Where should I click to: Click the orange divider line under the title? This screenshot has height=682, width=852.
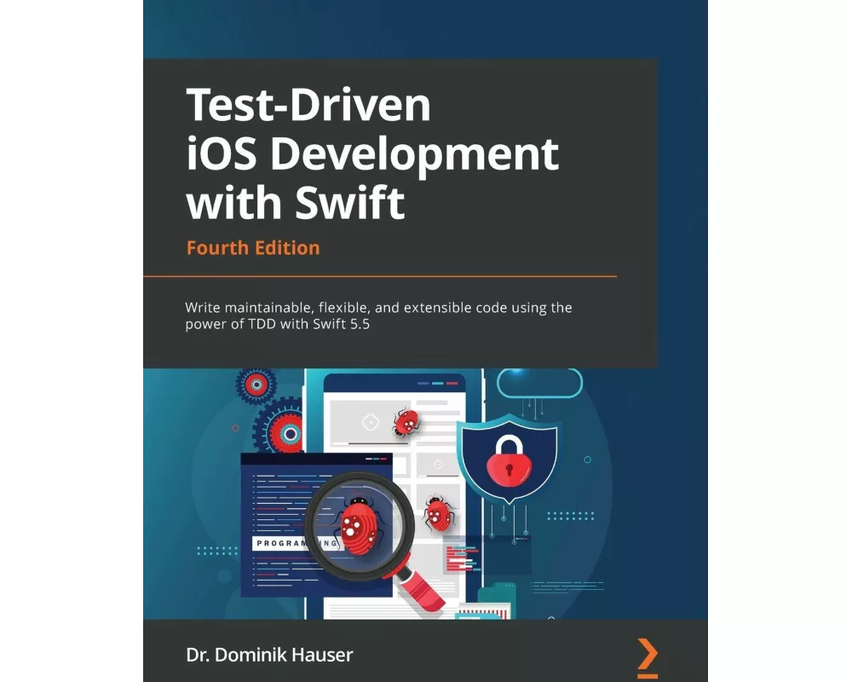[x=379, y=275]
